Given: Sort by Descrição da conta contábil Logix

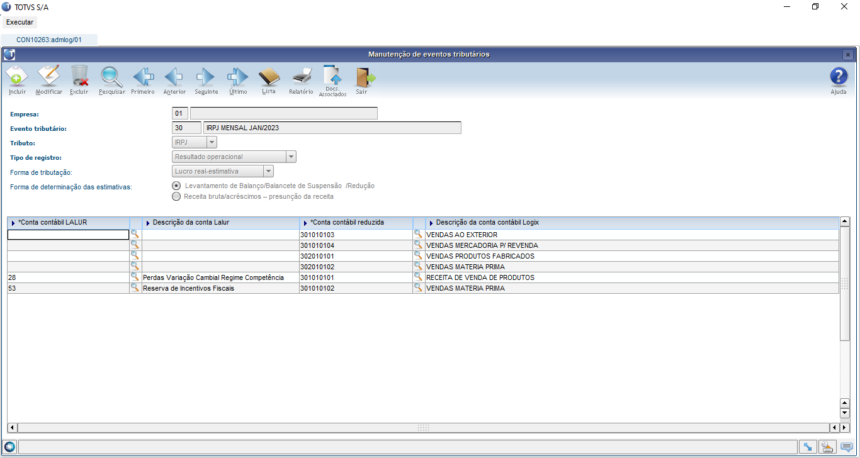Looking at the screenshot, I should pos(632,223).
